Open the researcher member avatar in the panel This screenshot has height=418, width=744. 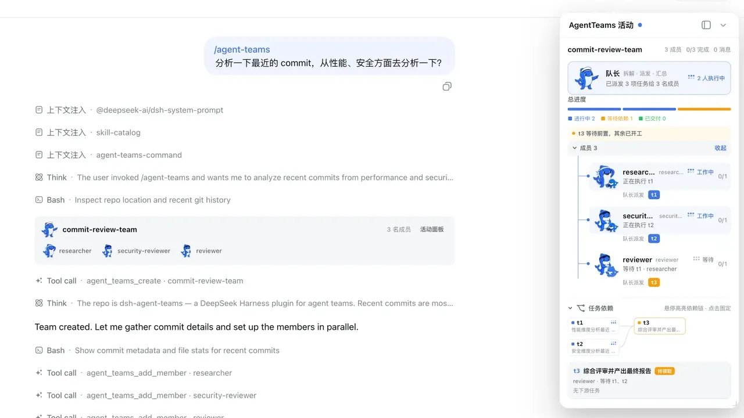click(x=605, y=176)
